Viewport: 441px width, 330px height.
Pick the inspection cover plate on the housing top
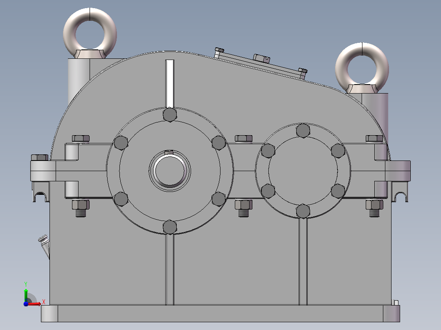pos(260,65)
